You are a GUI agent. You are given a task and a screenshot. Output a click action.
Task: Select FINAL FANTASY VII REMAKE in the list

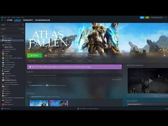tap(14, 98)
